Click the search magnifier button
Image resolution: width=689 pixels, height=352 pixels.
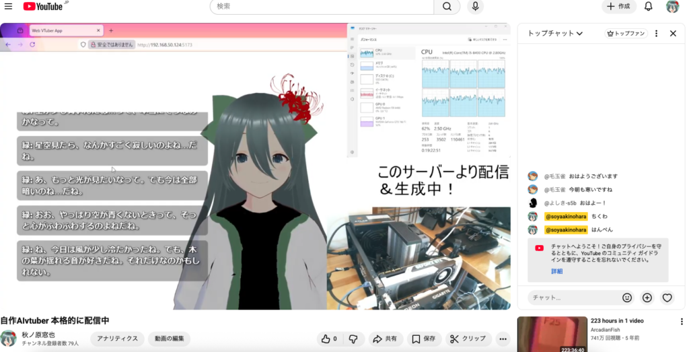pos(446,7)
